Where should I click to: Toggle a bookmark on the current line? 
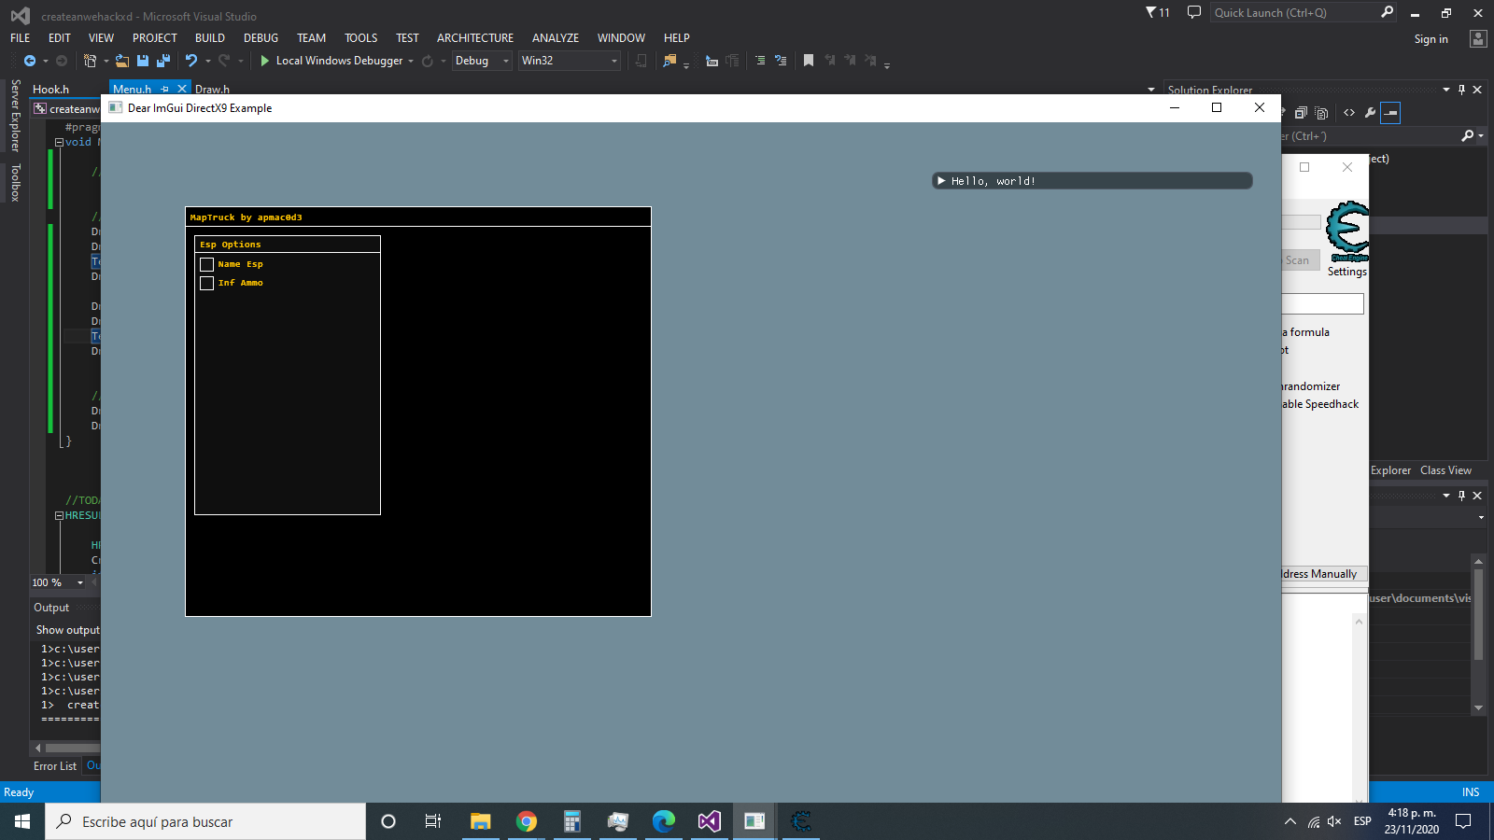click(809, 61)
